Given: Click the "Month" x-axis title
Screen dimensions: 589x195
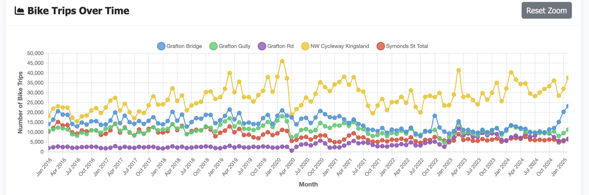Looking at the screenshot, I should (x=308, y=184).
